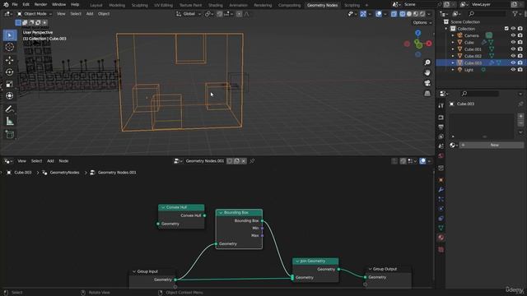Open the Object properties orange square tab
Screen dimensions: 527x296
coord(441,180)
